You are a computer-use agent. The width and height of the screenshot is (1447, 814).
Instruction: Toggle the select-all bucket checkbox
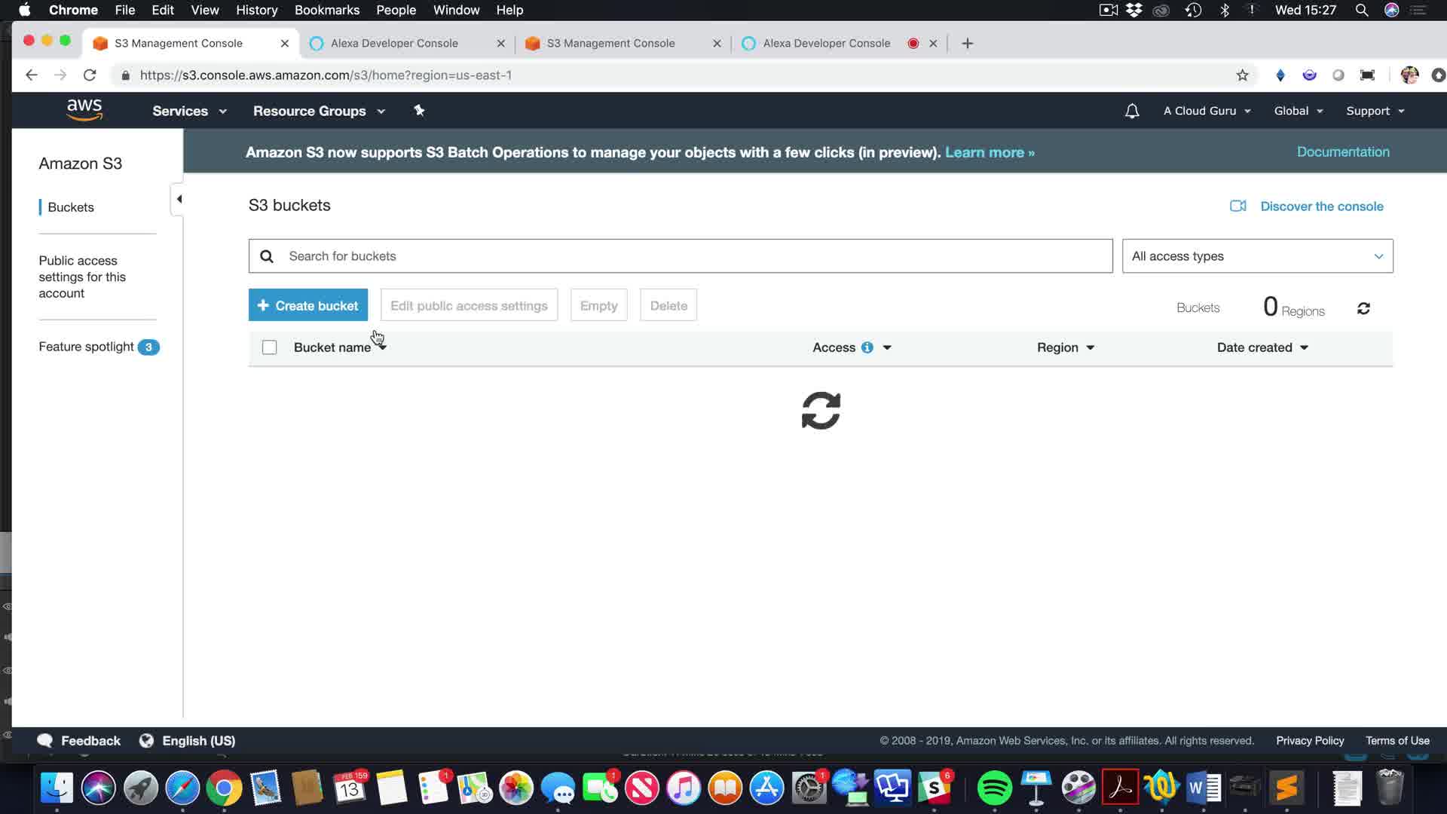coord(269,347)
